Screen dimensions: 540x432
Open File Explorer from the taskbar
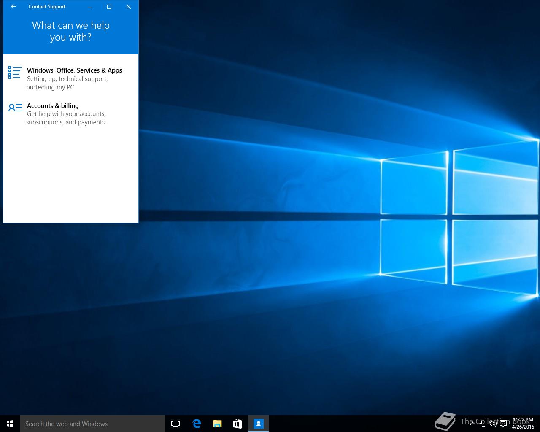coord(217,424)
